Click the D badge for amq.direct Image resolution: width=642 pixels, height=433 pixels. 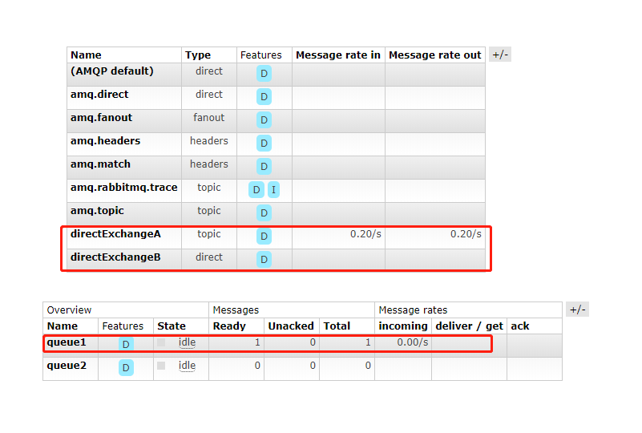264,97
